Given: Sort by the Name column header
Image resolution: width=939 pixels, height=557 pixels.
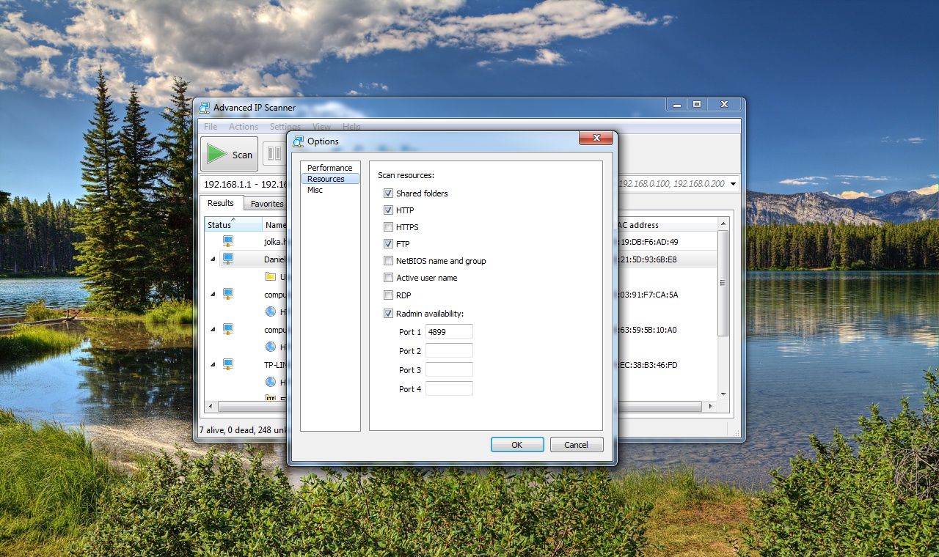Looking at the screenshot, I should [276, 225].
